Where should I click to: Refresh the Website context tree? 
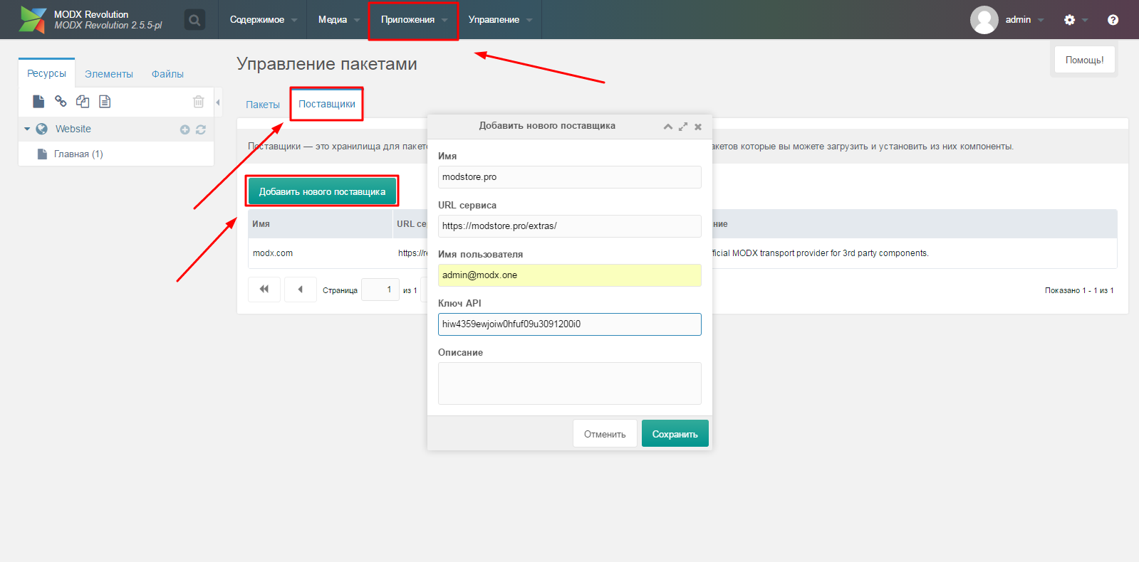tap(201, 129)
